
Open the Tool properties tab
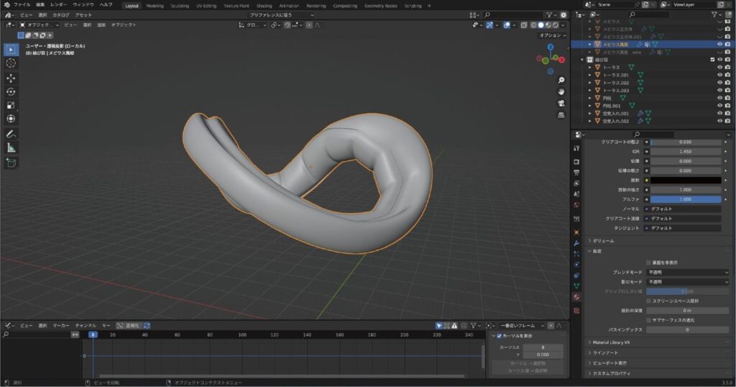click(x=576, y=148)
